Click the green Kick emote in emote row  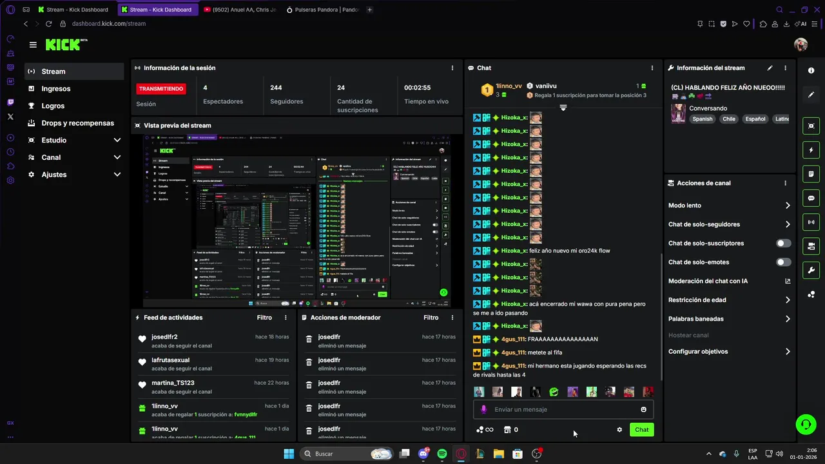point(554,392)
